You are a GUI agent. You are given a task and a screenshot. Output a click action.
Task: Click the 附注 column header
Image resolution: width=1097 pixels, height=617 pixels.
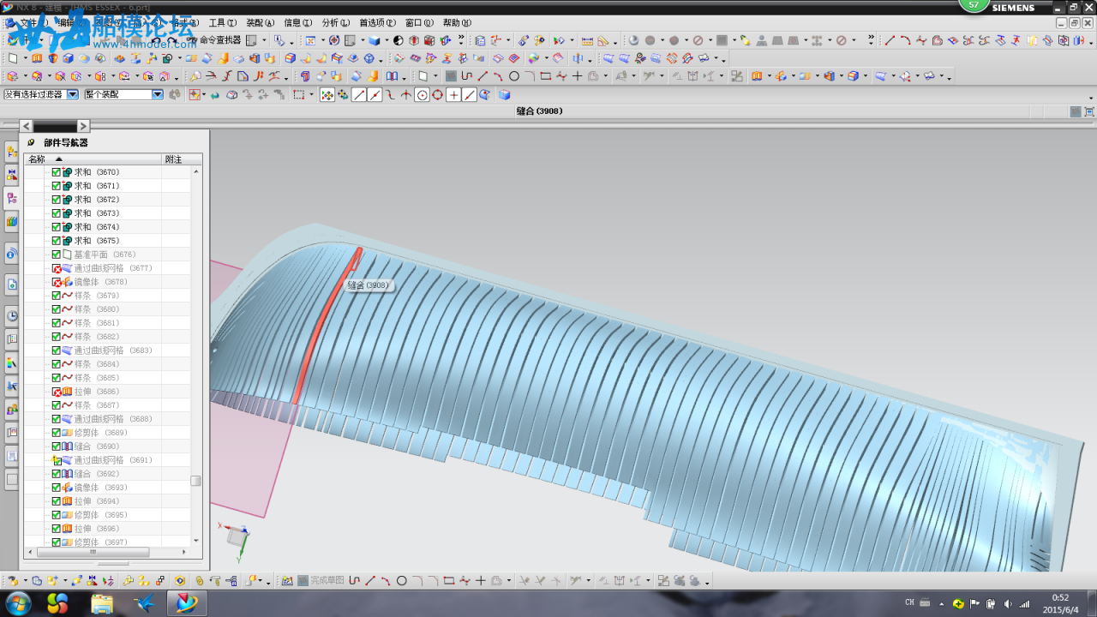(182, 159)
